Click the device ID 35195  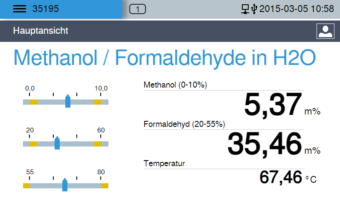(x=45, y=9)
